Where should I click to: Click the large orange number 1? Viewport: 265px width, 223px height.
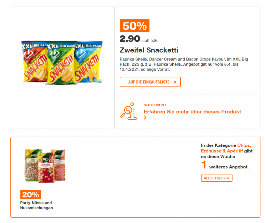click(204, 165)
